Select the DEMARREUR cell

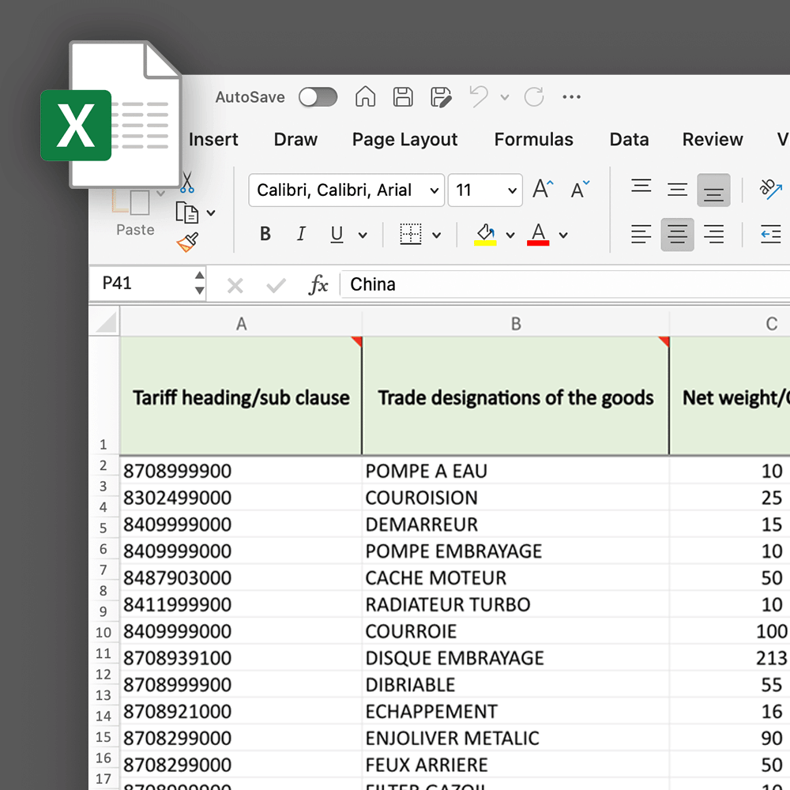click(x=516, y=524)
